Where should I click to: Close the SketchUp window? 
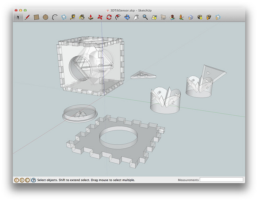16,10
